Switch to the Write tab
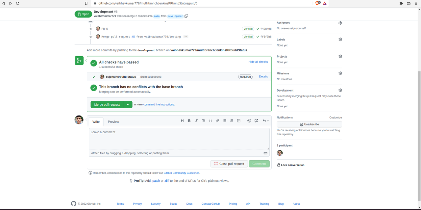This screenshot has width=421, height=210. pyautogui.click(x=96, y=122)
